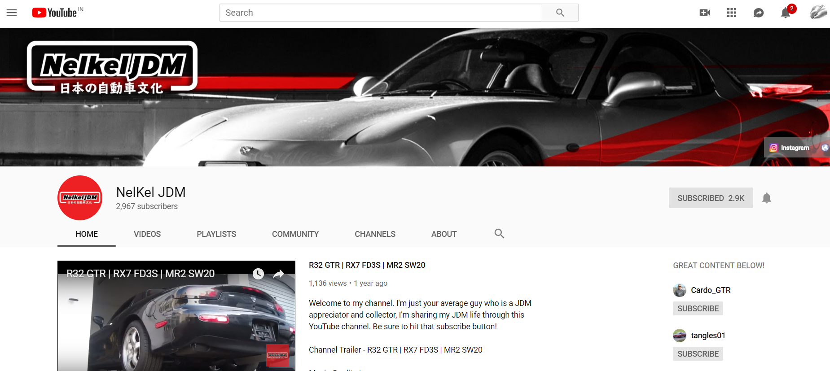Click the "Channel Trailer - R32 GTR" description line
The image size is (830, 371).
(x=395, y=350)
